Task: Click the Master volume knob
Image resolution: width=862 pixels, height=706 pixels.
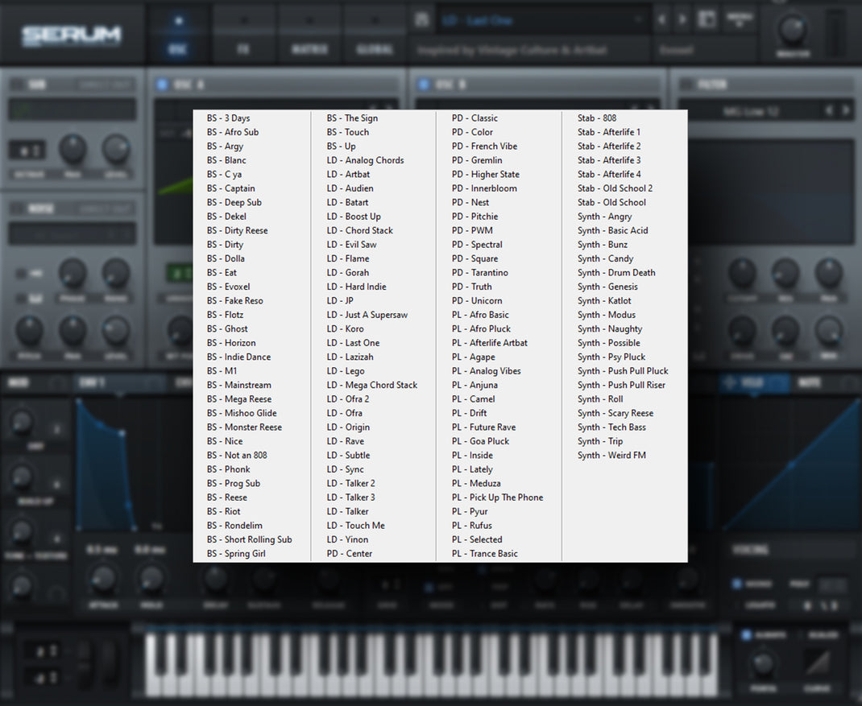Action: (x=792, y=28)
